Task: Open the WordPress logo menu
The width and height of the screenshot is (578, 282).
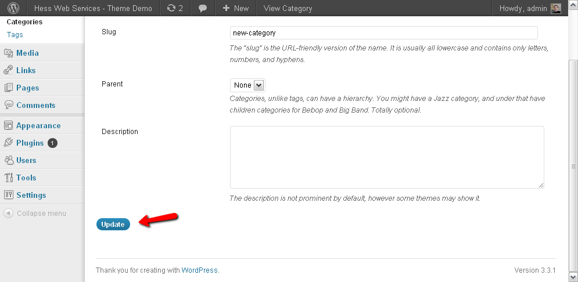Action: coord(13,8)
